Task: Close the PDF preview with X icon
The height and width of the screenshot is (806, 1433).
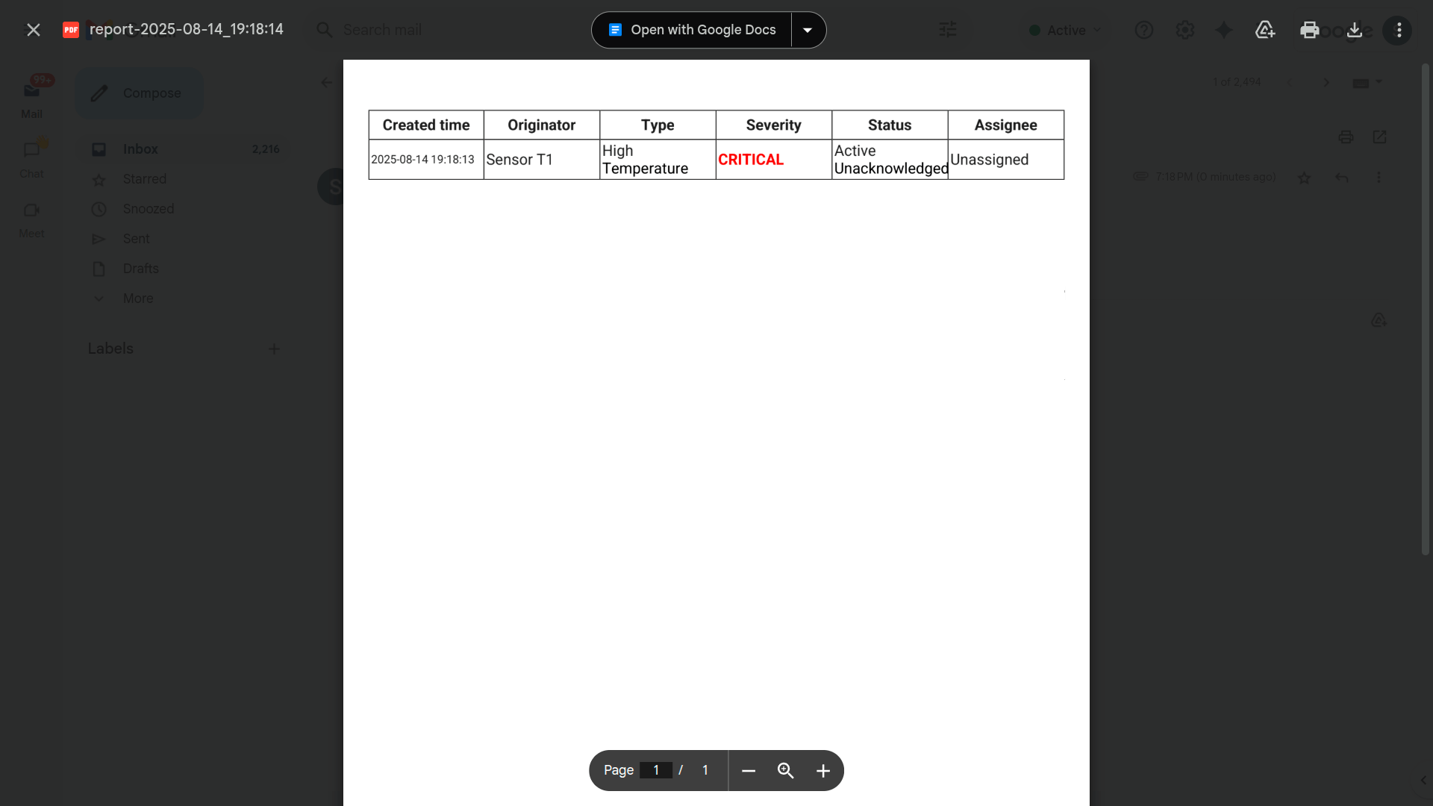Action: [x=33, y=30]
